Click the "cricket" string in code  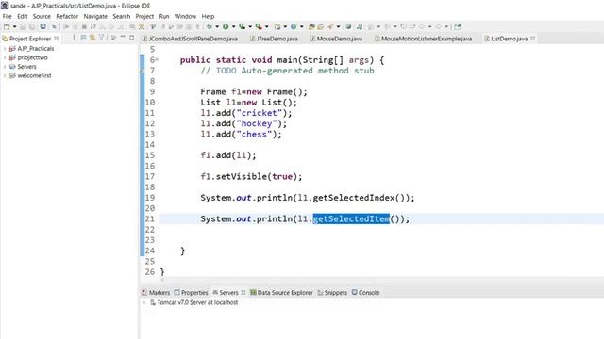tap(259, 113)
